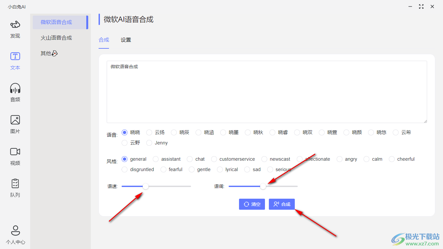The width and height of the screenshot is (443, 249).
Task: Select the 文本 text section icon
Action: [x=15, y=56]
